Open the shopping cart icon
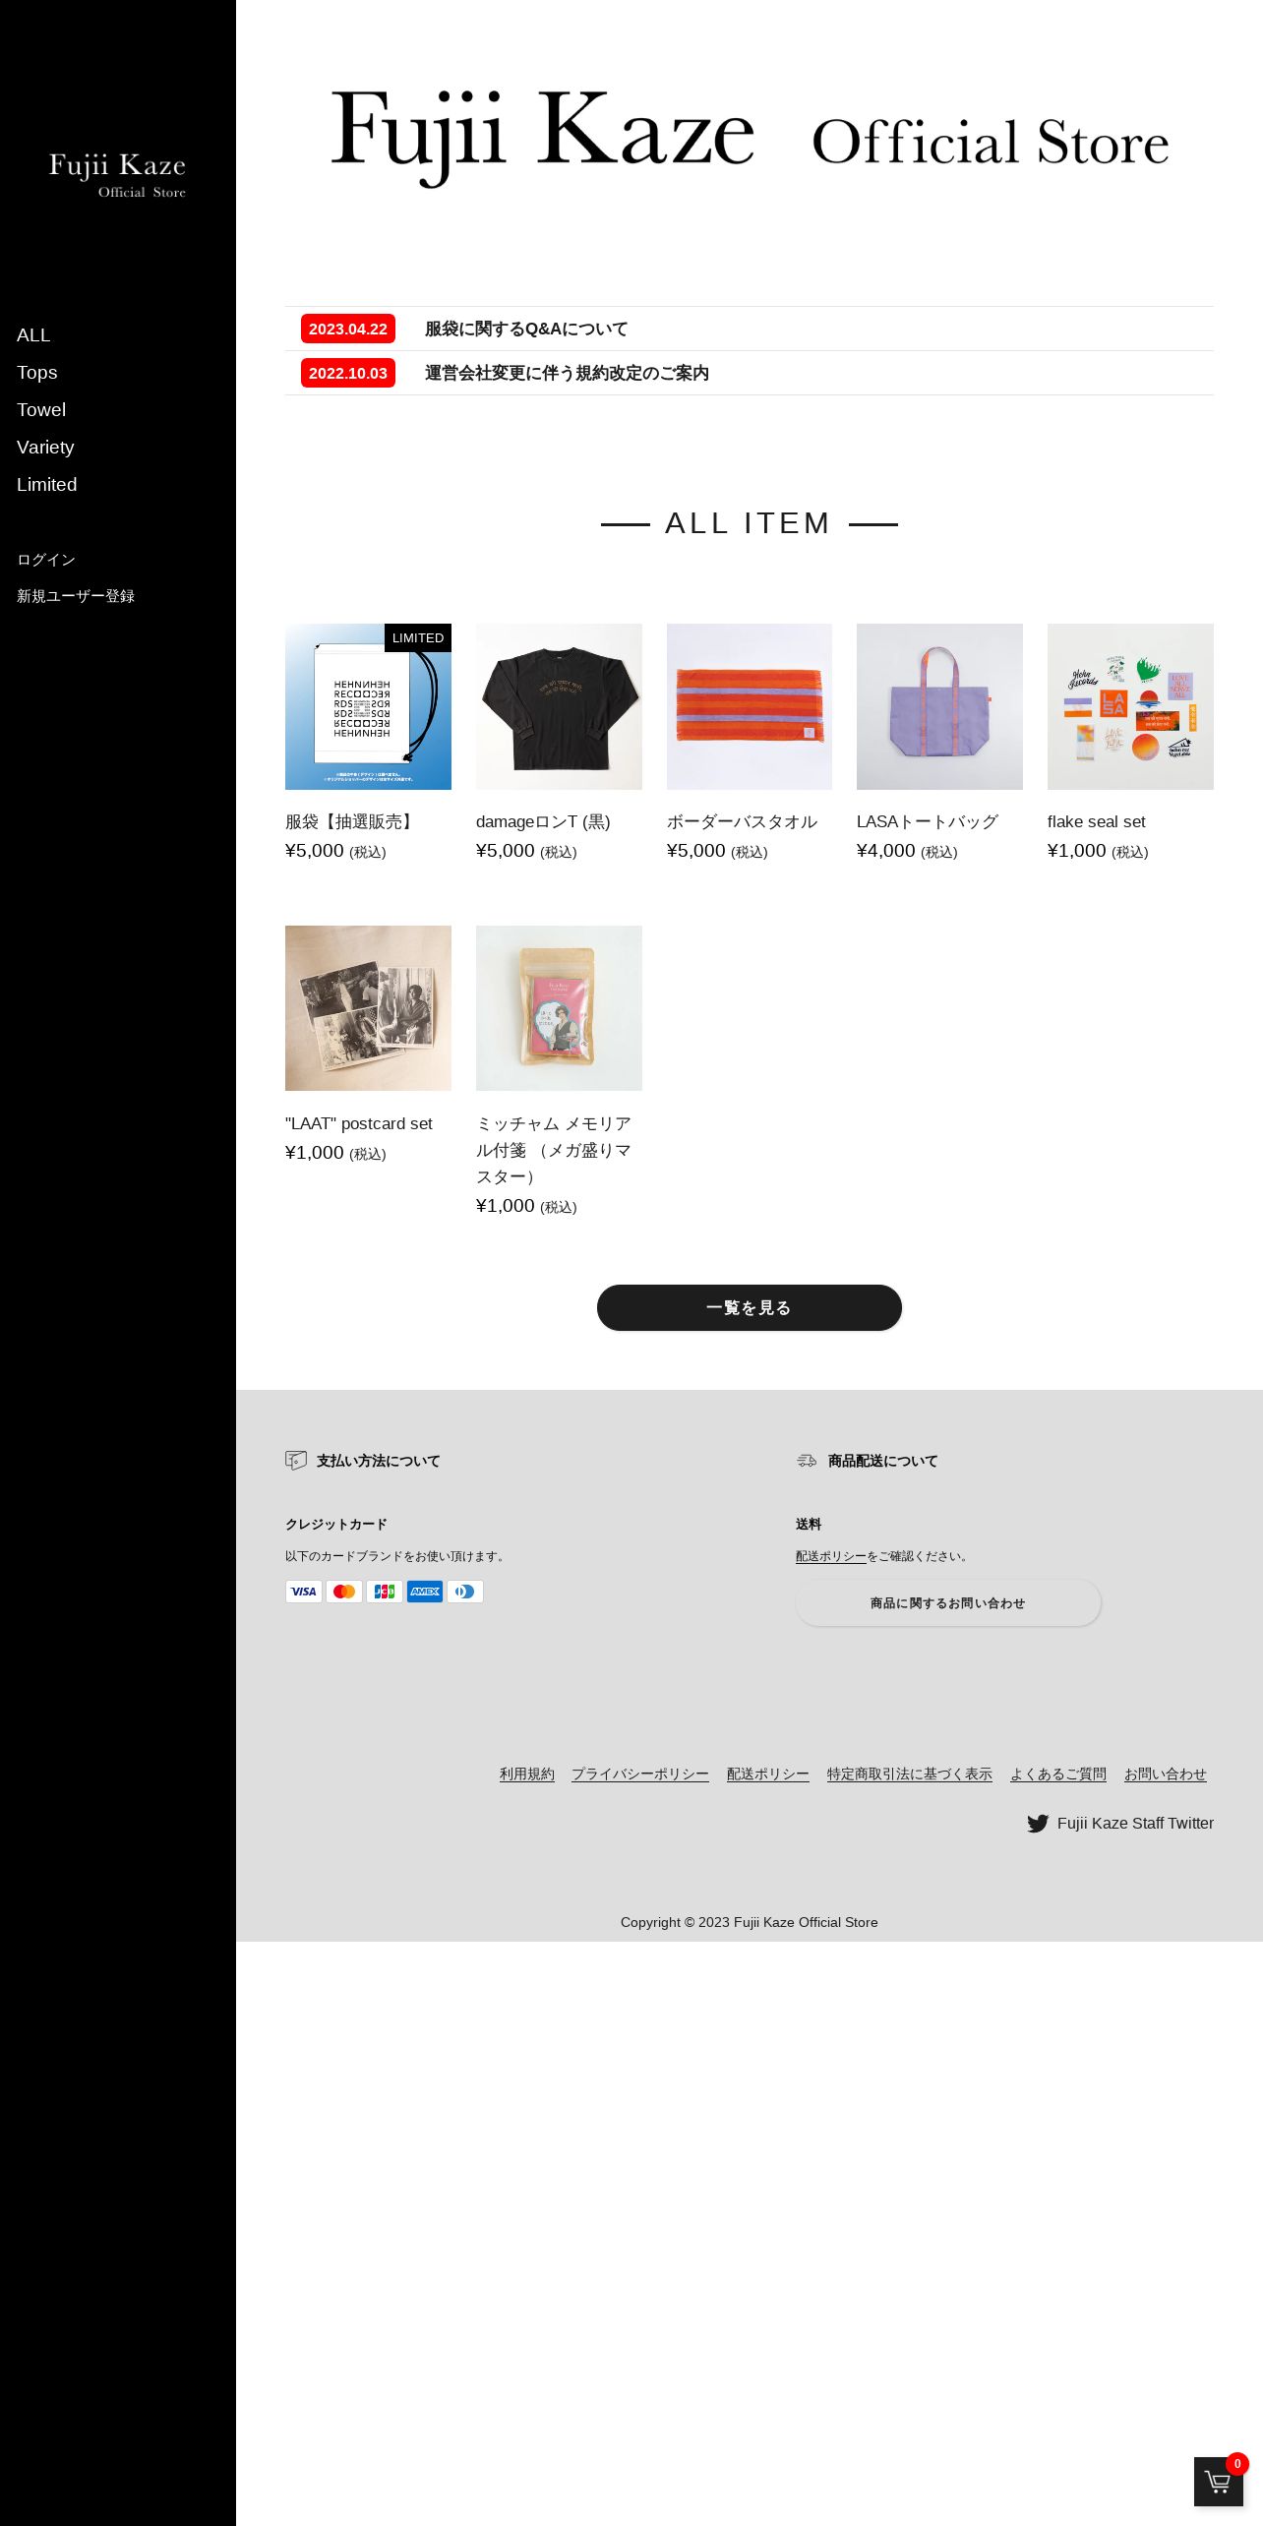The width and height of the screenshot is (1263, 2526). [1219, 2481]
